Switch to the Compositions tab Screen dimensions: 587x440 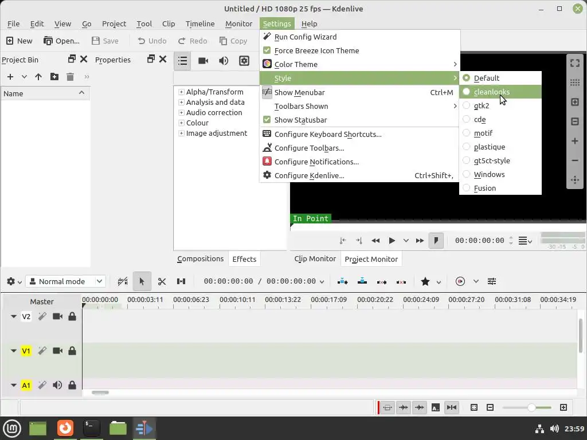coord(200,259)
